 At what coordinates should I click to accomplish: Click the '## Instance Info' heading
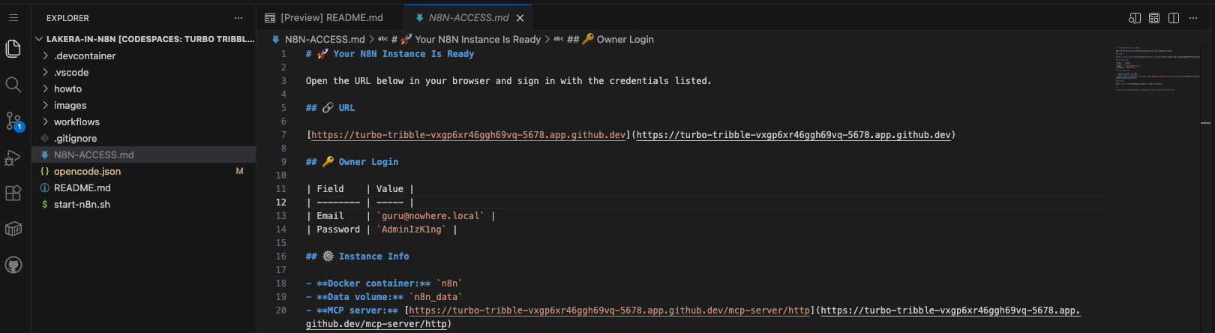click(x=358, y=256)
